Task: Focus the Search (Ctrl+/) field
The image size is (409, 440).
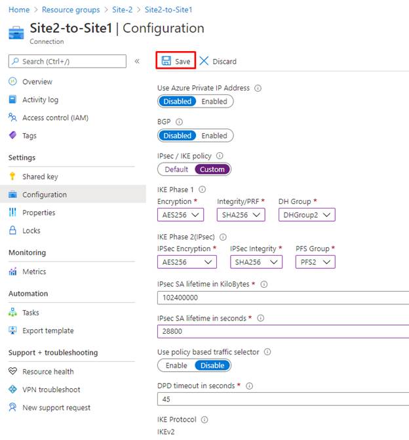Action: pos(68,61)
